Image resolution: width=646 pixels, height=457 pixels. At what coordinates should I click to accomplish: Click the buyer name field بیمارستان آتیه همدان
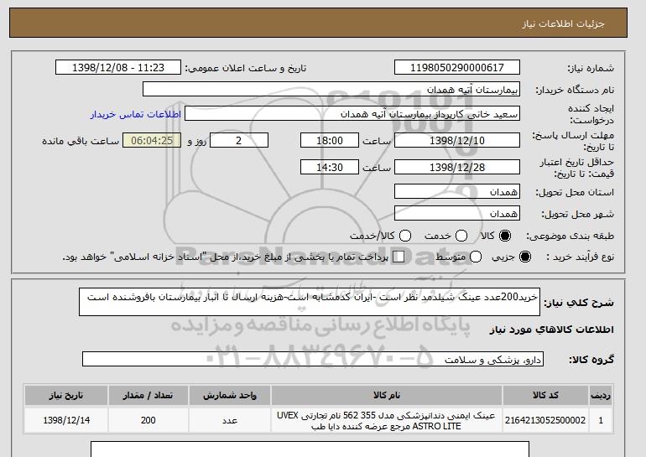[x=331, y=90]
